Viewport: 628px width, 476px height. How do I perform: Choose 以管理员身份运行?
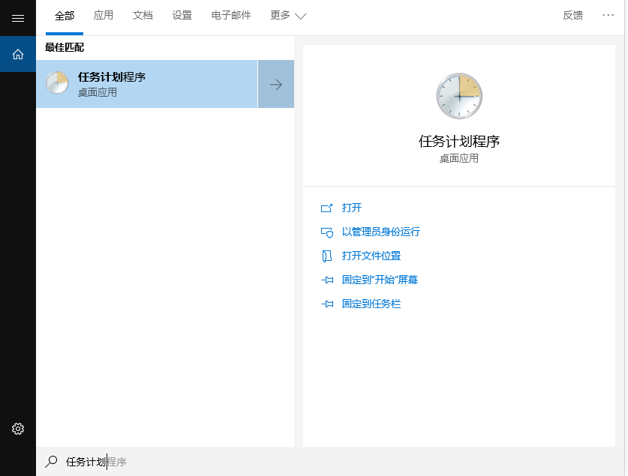point(381,232)
